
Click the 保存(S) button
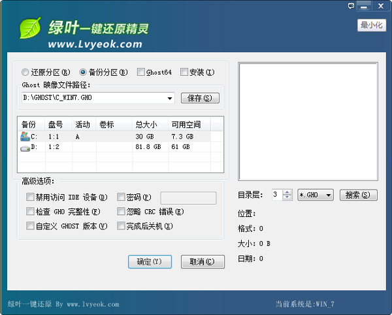pyautogui.click(x=200, y=98)
